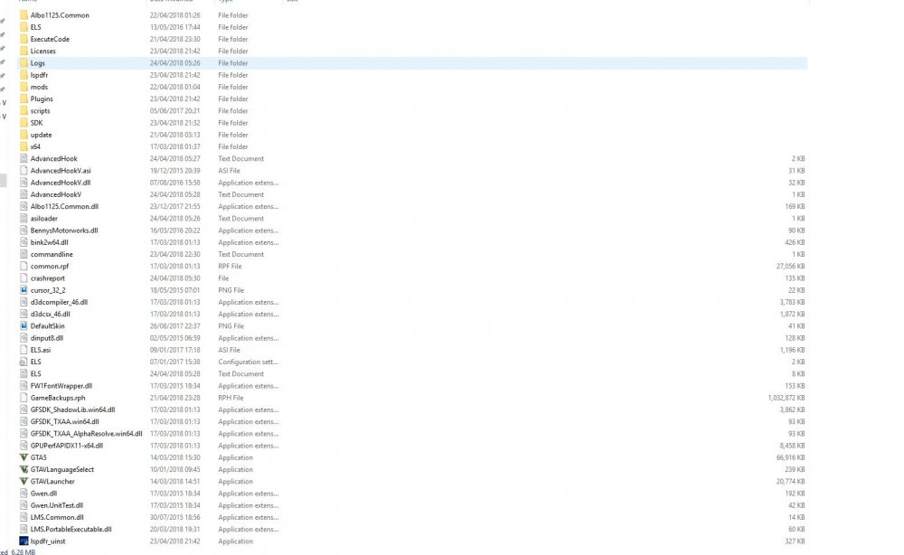Image resolution: width=904 pixels, height=555 pixels.
Task: Click the GTAVLanguageSelect application icon
Action: click(24, 469)
